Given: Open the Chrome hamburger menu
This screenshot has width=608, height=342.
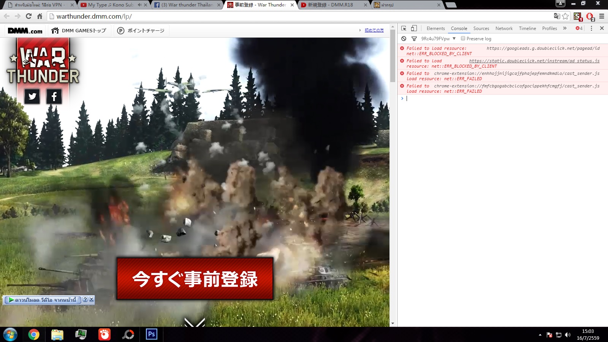Looking at the screenshot, I should coord(602,16).
